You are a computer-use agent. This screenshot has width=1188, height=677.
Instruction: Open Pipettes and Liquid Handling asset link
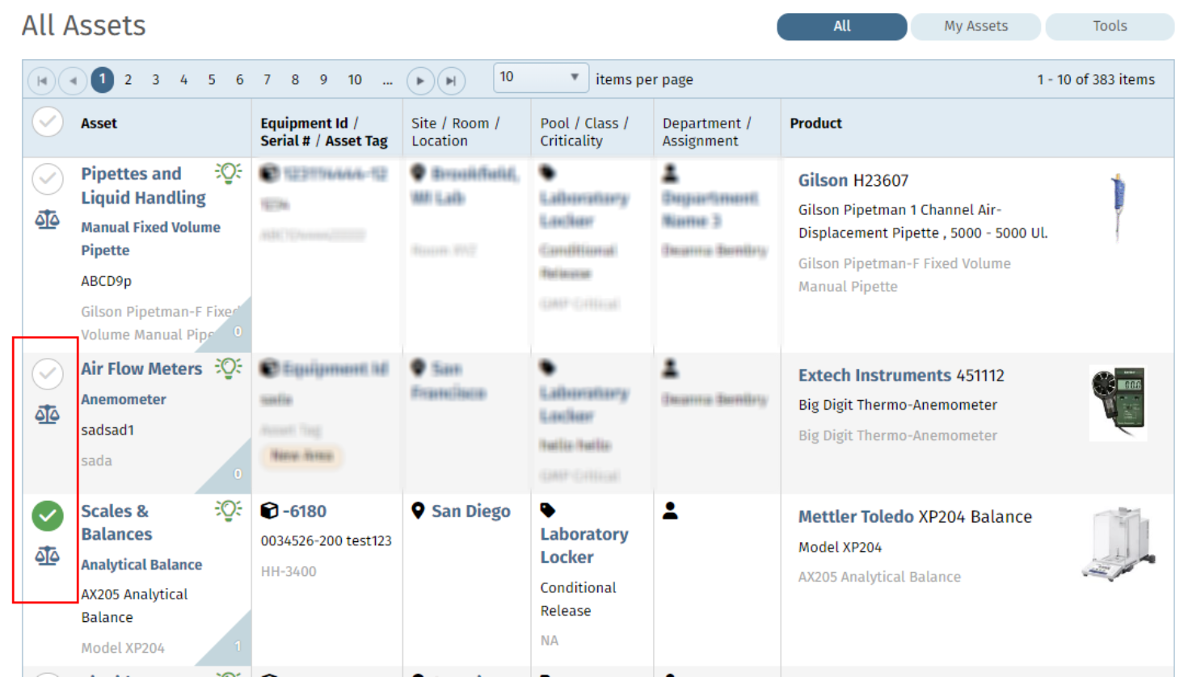(143, 186)
